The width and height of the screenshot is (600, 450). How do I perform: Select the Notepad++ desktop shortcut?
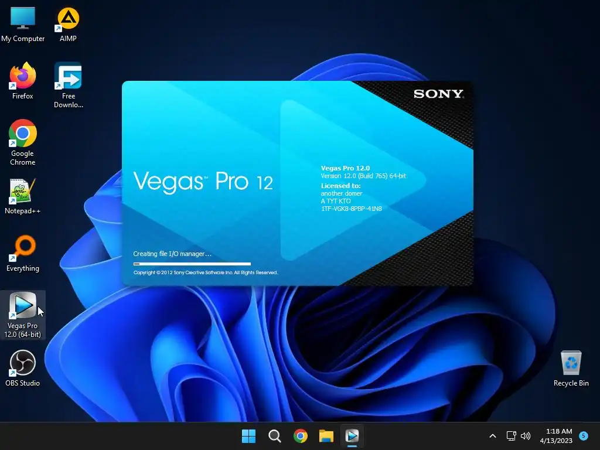coord(23,196)
